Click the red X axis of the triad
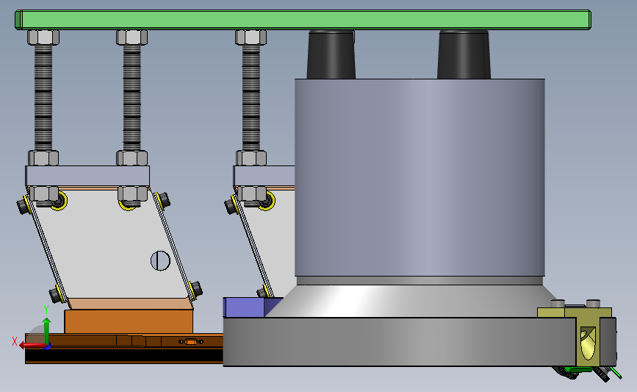 [x=32, y=346]
